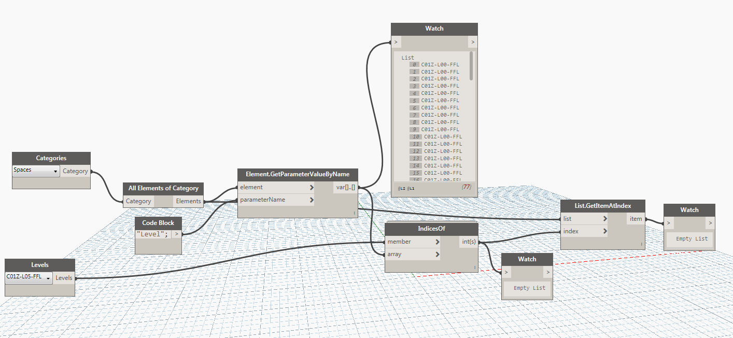
Task: Expand list-level chevron on GetItemAtIndex list port
Action: click(605, 219)
